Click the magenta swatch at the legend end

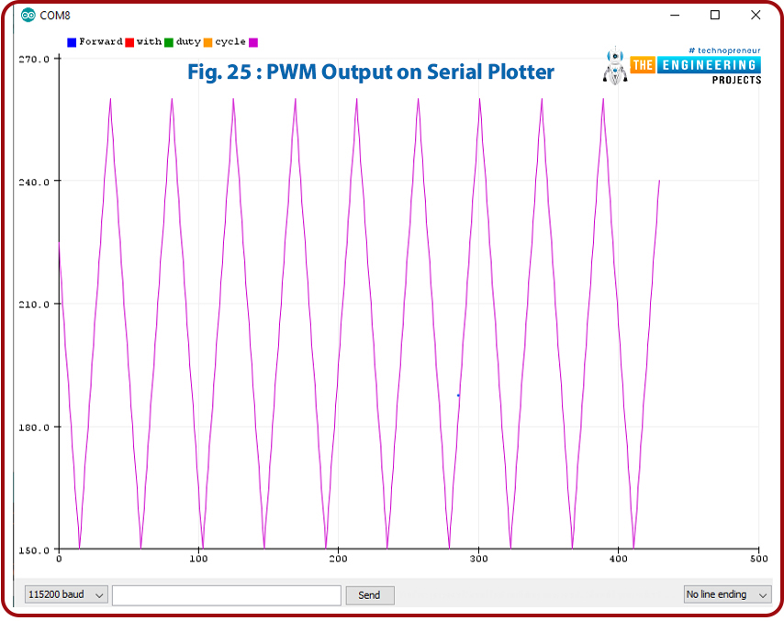coord(253,42)
